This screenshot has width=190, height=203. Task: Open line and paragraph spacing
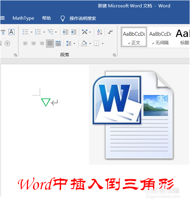pyautogui.click(x=69, y=43)
